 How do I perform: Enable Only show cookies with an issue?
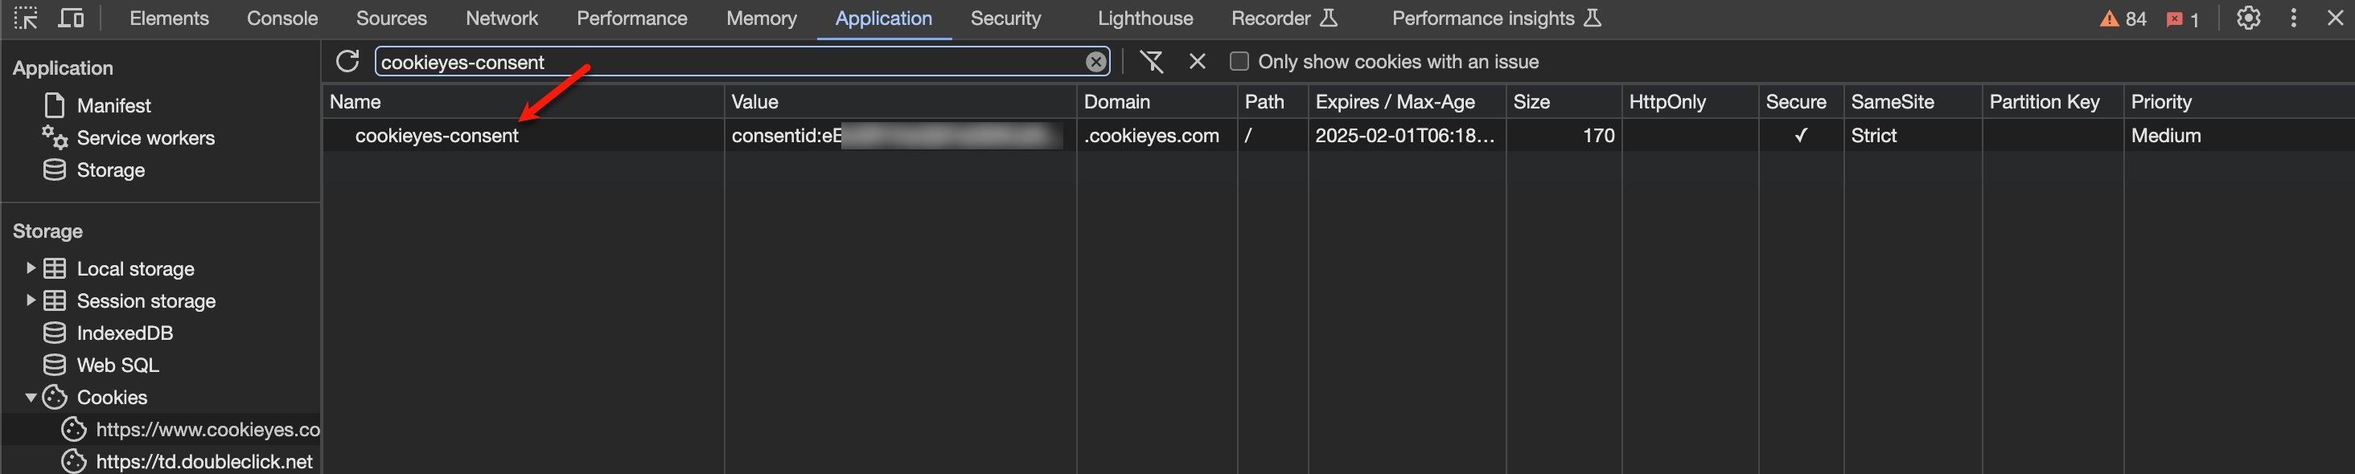pyautogui.click(x=1239, y=61)
